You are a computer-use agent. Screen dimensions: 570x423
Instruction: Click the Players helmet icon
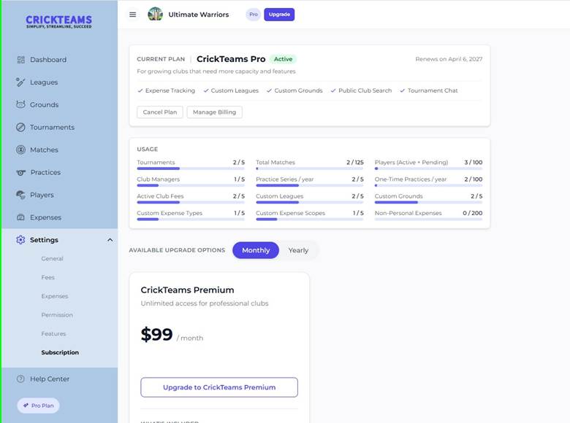click(20, 195)
